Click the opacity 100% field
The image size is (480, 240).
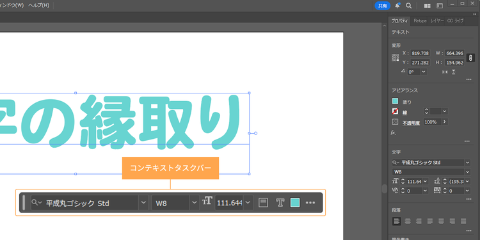point(432,122)
